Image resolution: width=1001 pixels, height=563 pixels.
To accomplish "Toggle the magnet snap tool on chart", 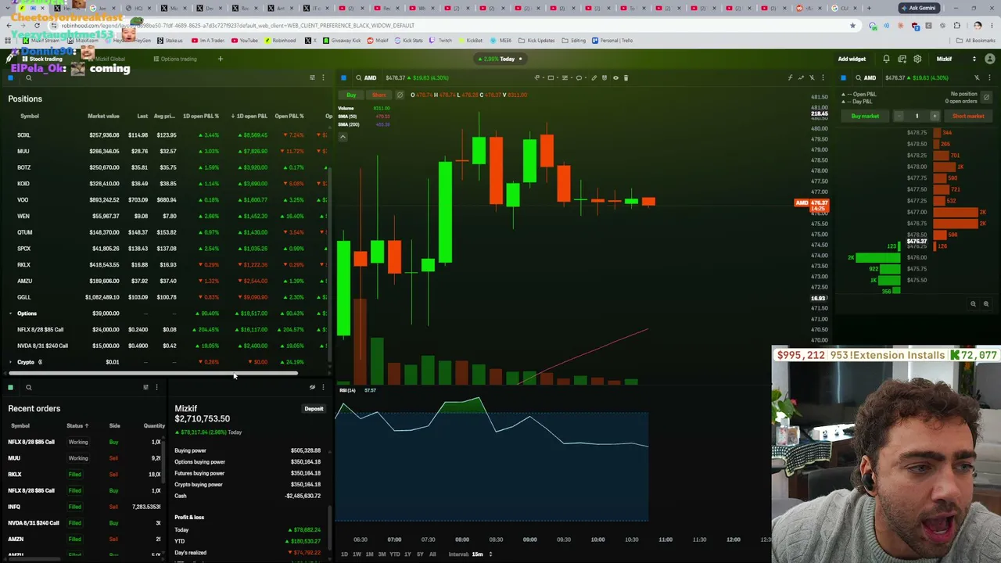I will [605, 77].
